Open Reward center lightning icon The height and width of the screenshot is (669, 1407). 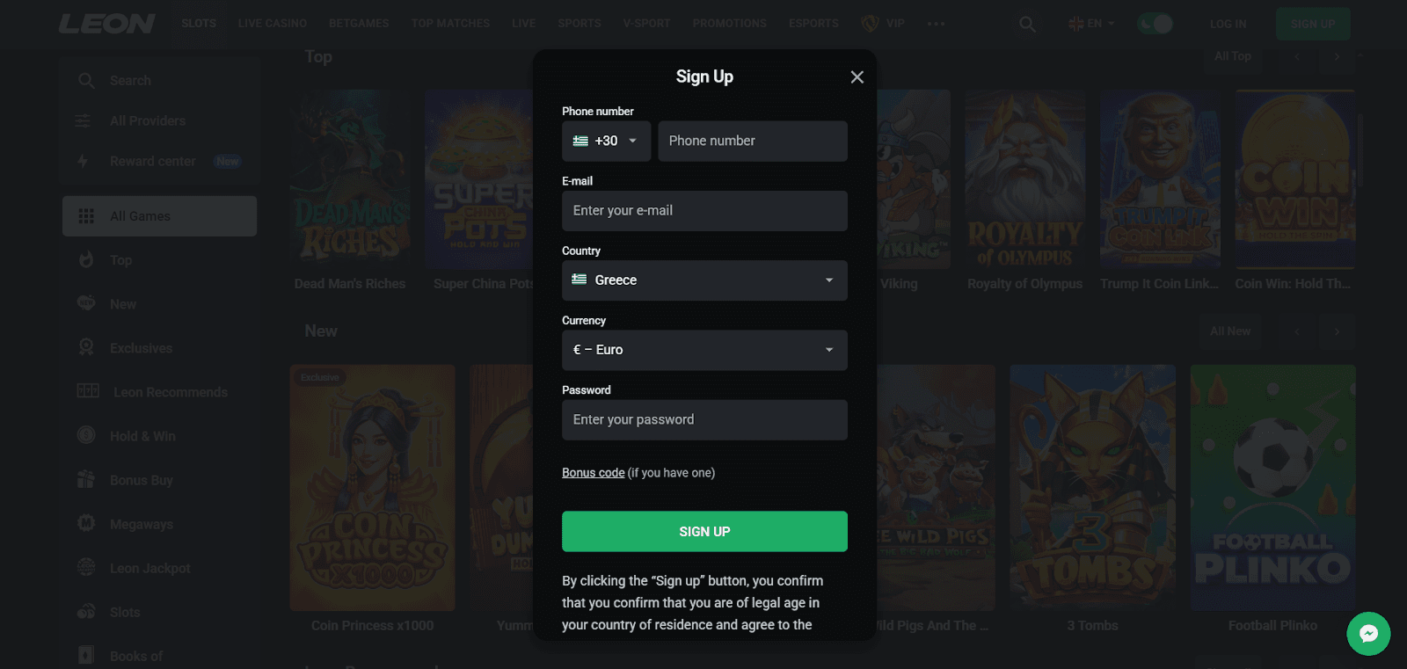click(83, 161)
